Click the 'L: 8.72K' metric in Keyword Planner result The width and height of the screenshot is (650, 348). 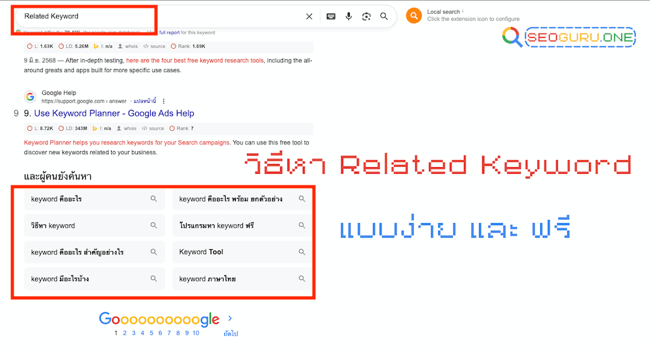coord(40,129)
